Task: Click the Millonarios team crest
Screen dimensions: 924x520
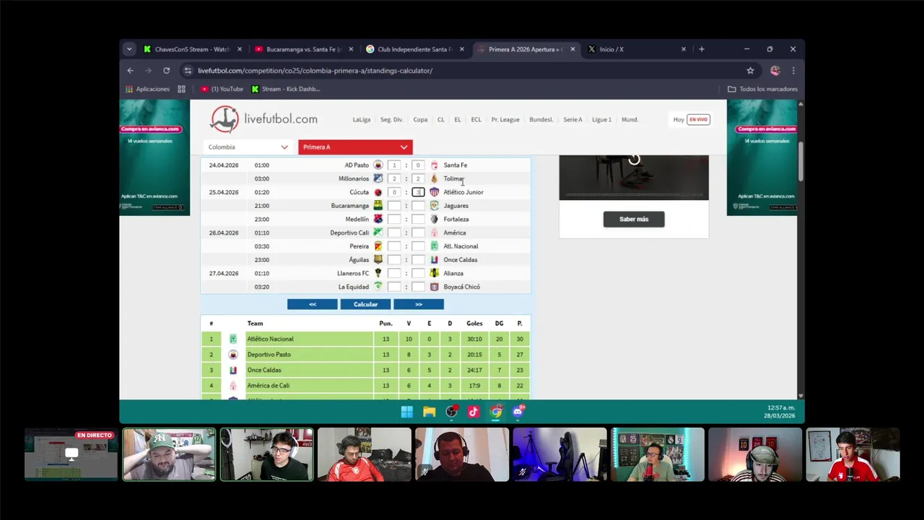Action: (x=378, y=178)
